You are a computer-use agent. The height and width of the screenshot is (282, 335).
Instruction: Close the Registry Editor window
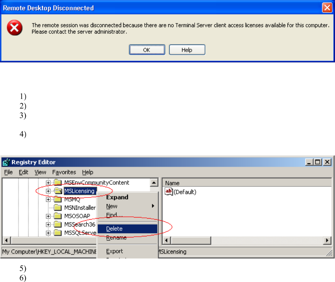click(327, 162)
